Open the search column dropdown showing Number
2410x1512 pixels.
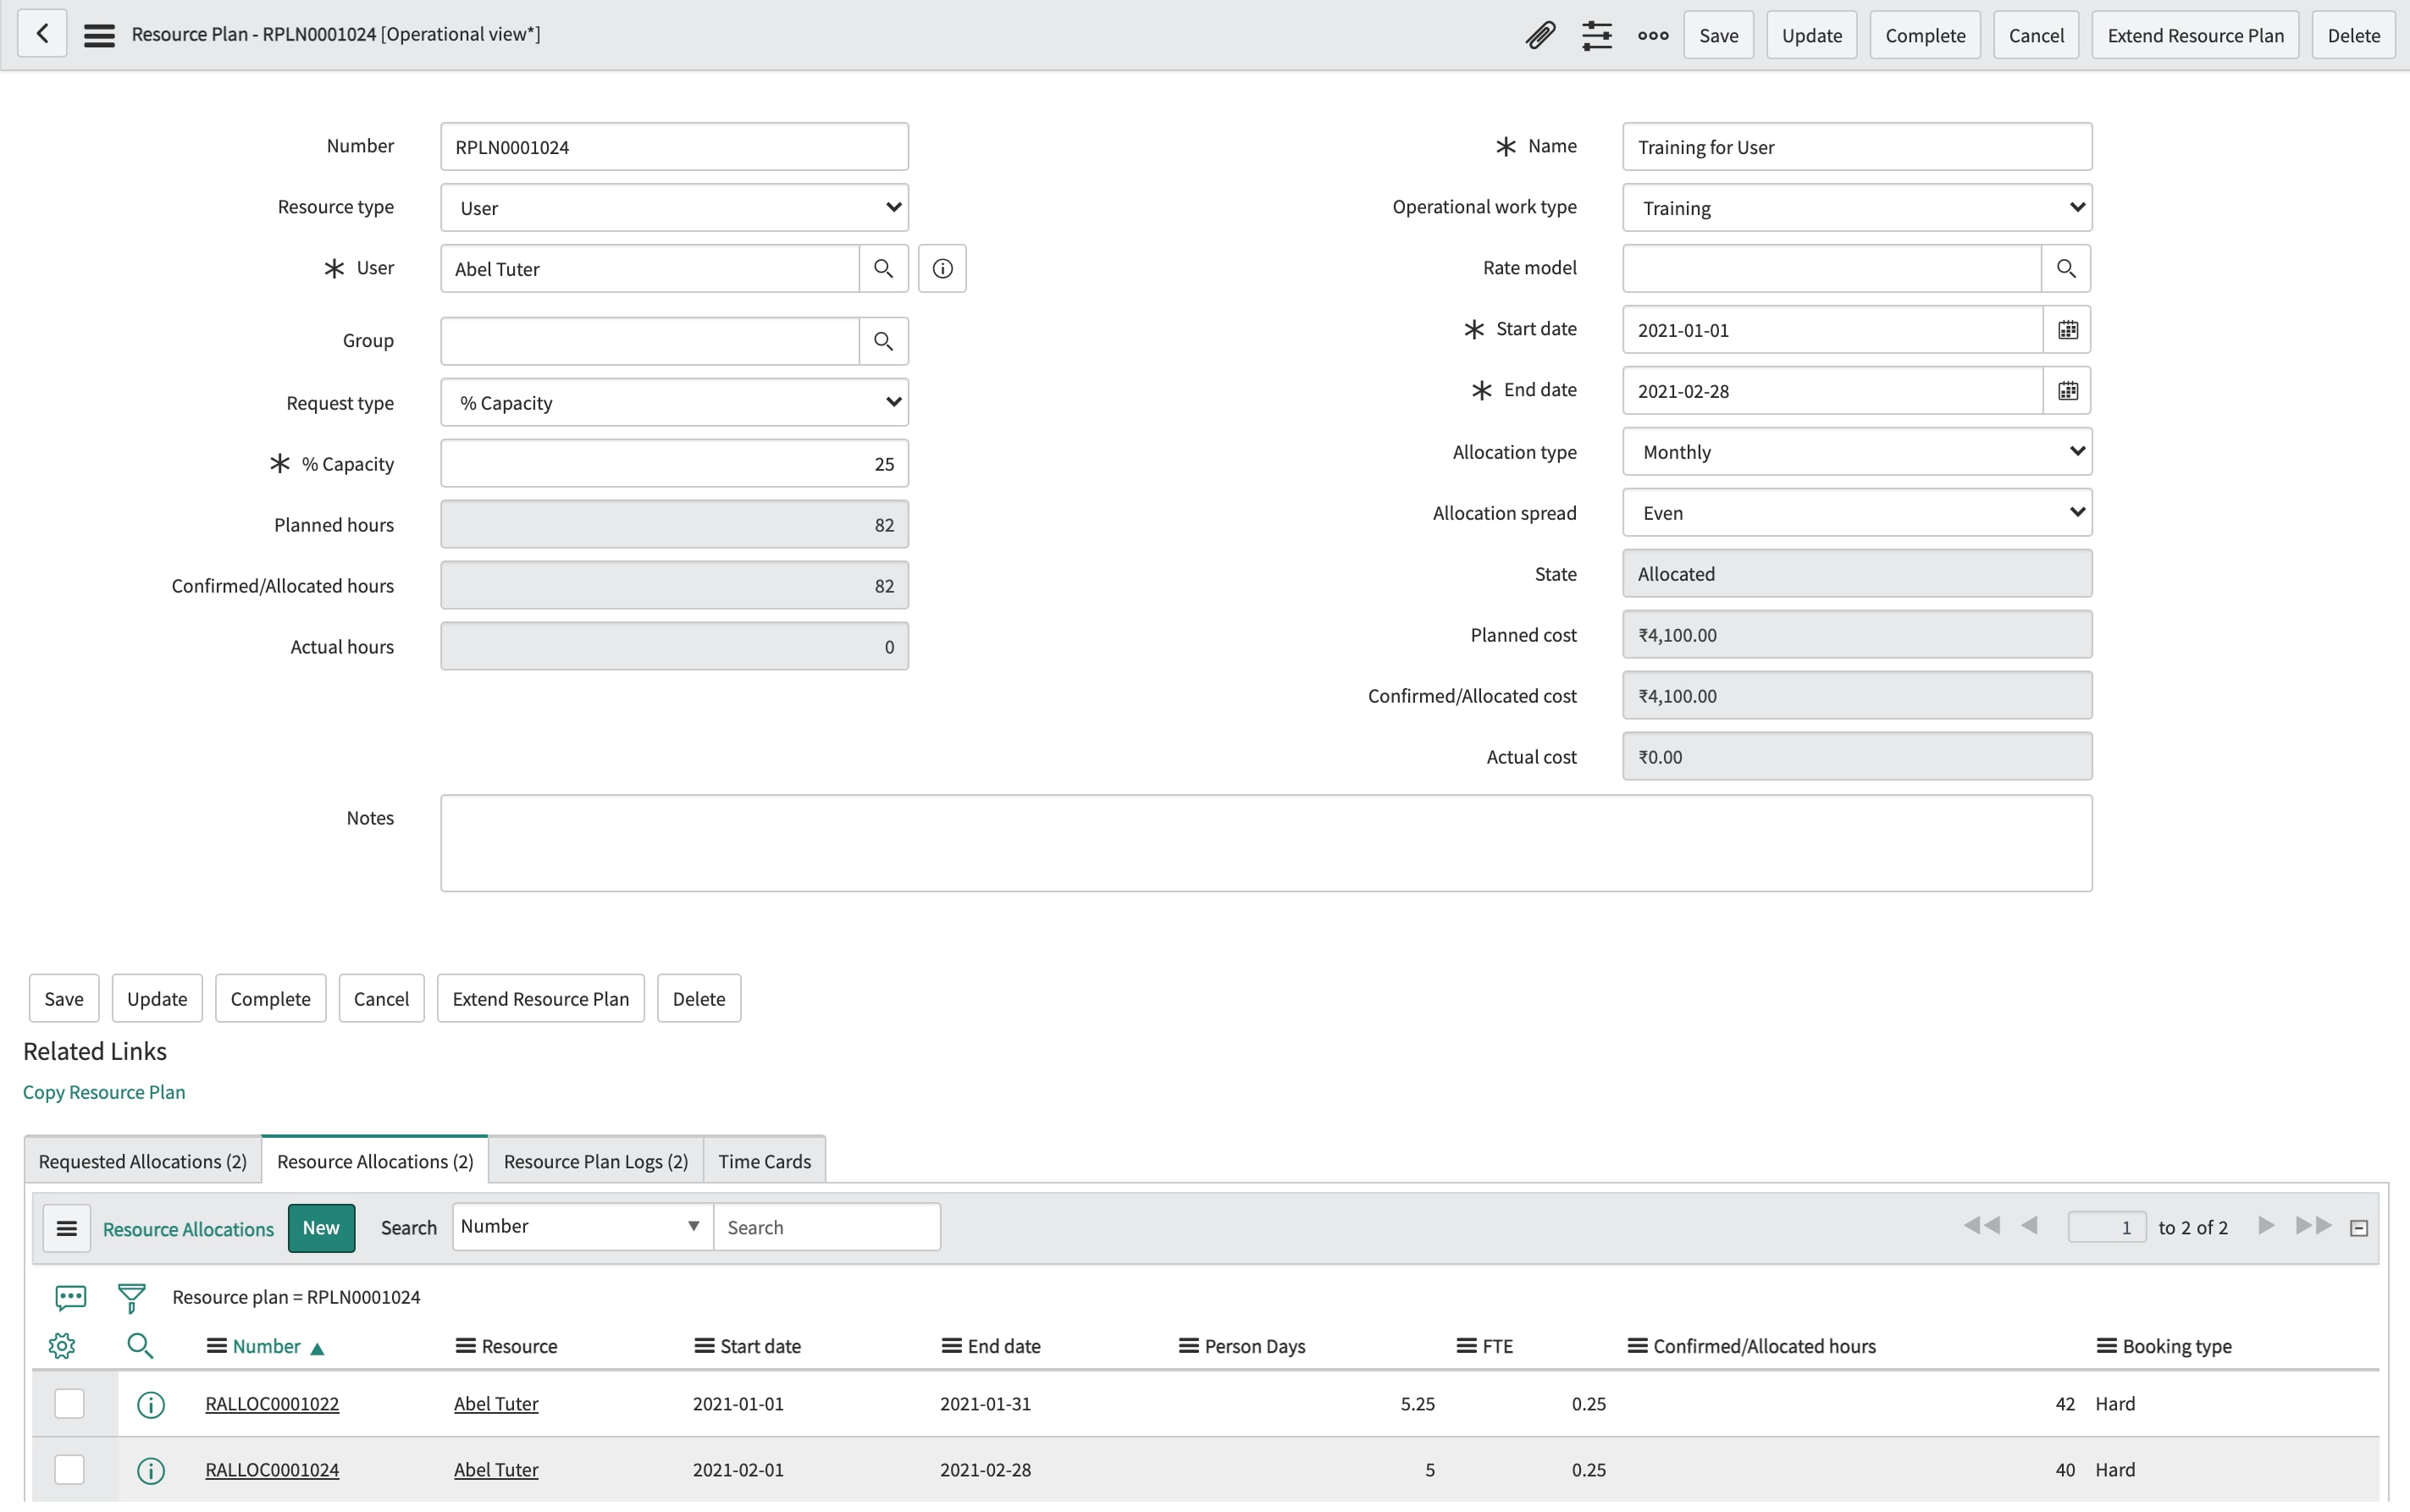(580, 1226)
